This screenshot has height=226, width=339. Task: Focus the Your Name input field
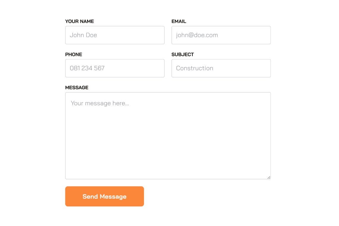[115, 35]
